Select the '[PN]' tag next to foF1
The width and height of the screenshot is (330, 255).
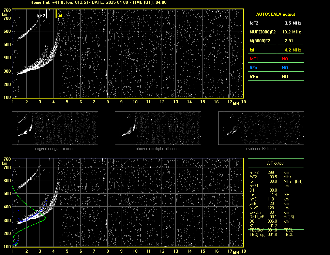299,181
